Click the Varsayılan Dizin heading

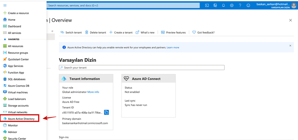[x=78, y=60]
